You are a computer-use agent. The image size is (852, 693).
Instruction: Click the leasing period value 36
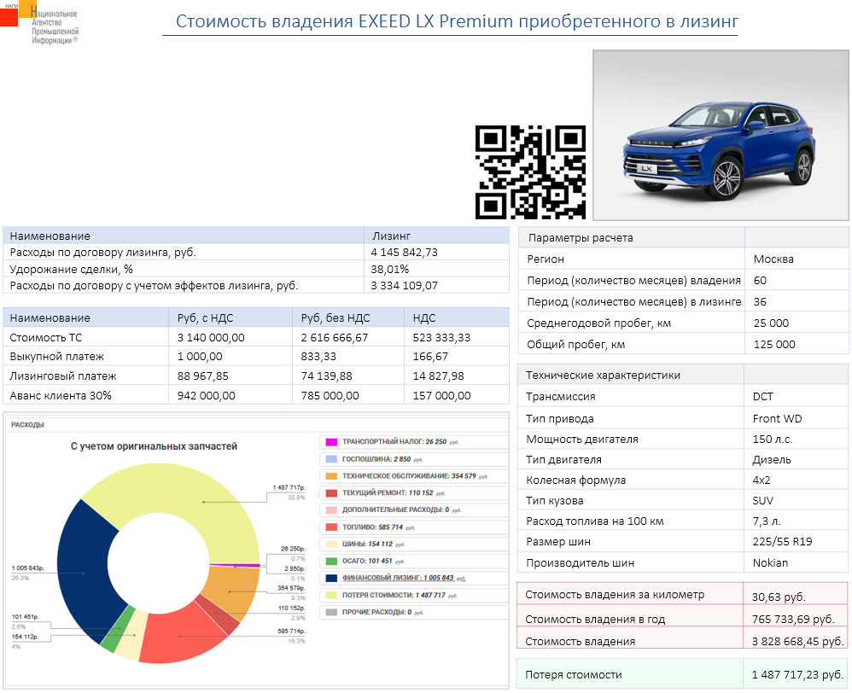pyautogui.click(x=760, y=301)
